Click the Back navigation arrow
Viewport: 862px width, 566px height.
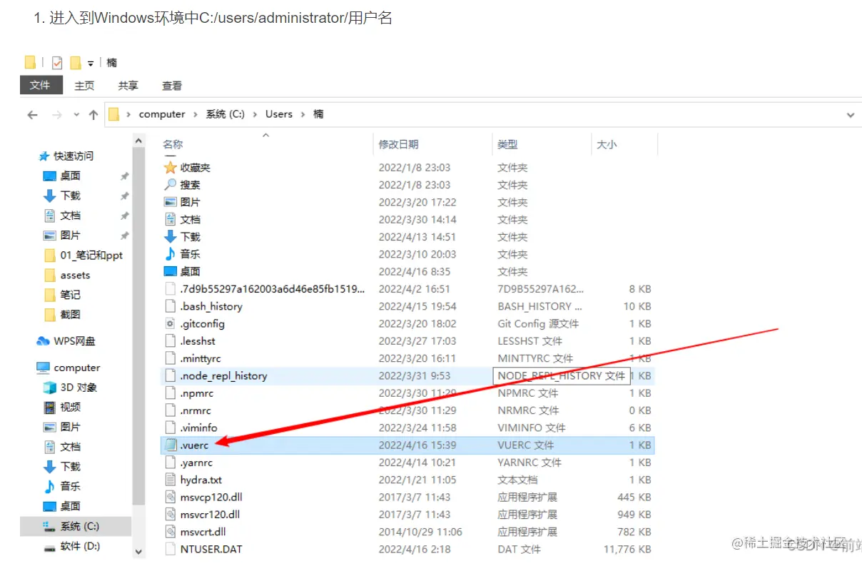32,114
